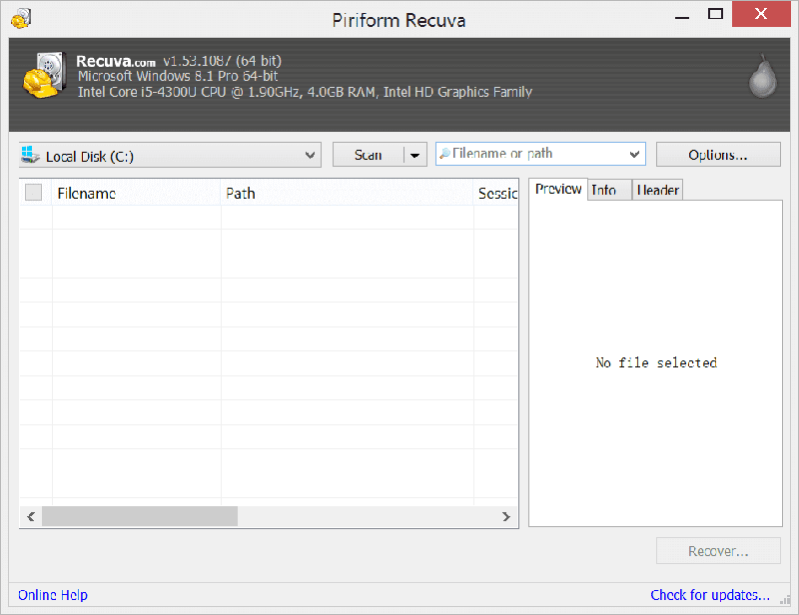Start a scan with the Scan button

[368, 155]
